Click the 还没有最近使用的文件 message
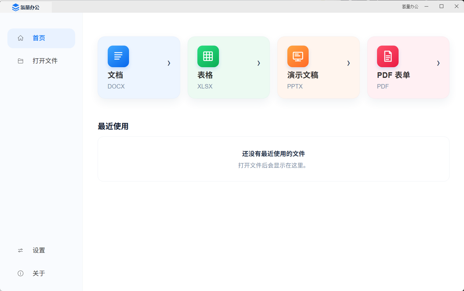This screenshot has width=464, height=291. pos(273,154)
